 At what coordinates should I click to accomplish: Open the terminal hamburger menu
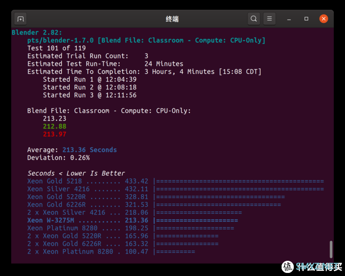pyautogui.click(x=269, y=19)
